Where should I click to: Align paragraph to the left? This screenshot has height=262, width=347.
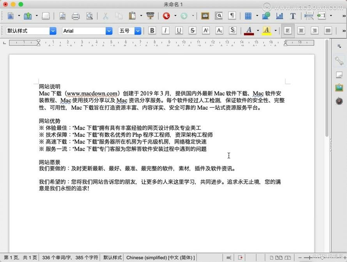point(288,30)
